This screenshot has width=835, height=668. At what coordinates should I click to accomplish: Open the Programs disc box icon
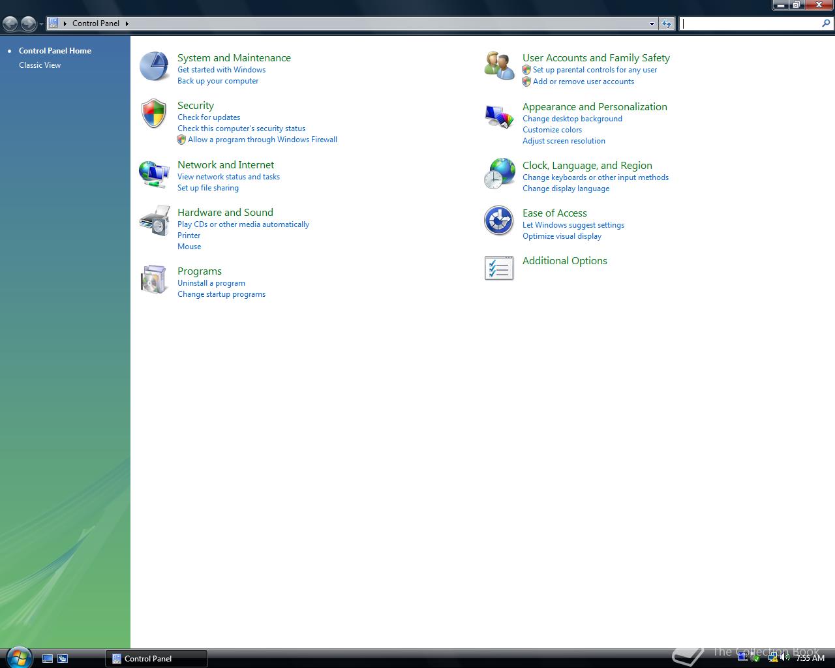click(155, 280)
